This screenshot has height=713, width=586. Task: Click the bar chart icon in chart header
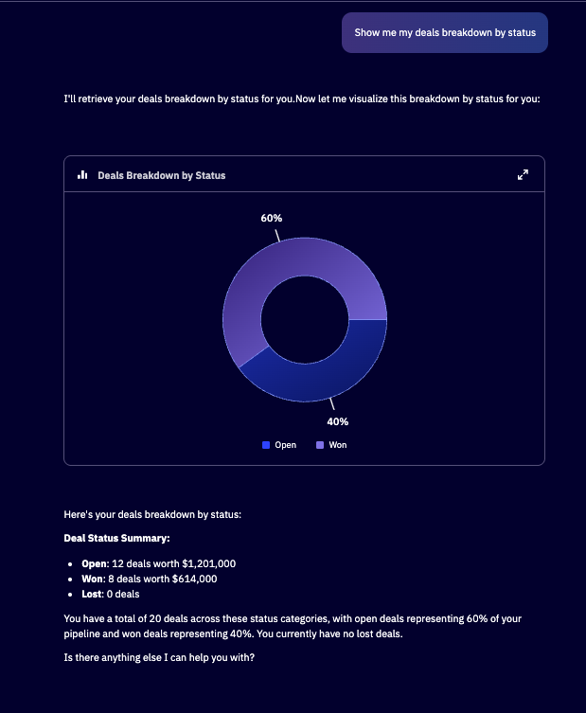[x=82, y=174]
